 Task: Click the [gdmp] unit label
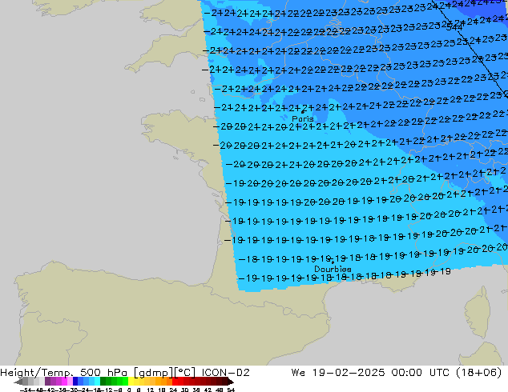point(152,373)
